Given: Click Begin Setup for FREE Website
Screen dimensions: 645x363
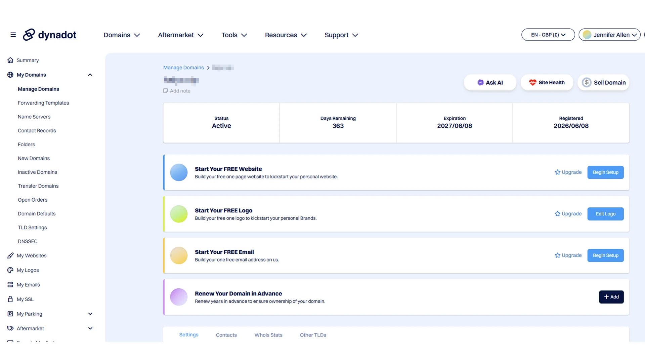Looking at the screenshot, I should pos(605,172).
